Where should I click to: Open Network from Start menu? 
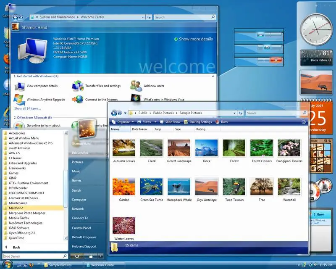pyautogui.click(x=78, y=209)
